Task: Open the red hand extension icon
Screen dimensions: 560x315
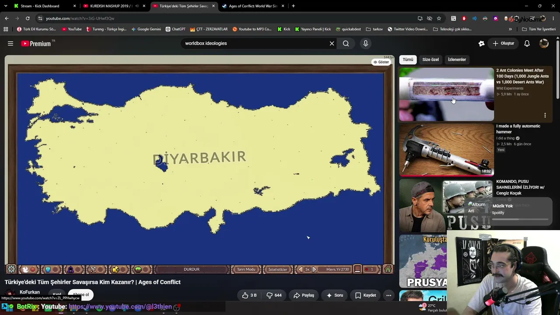Action: click(464, 18)
